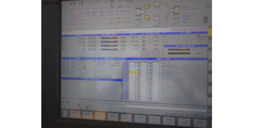
Task: Click the message panel scrollbar up arrow
Action: pos(121,83)
